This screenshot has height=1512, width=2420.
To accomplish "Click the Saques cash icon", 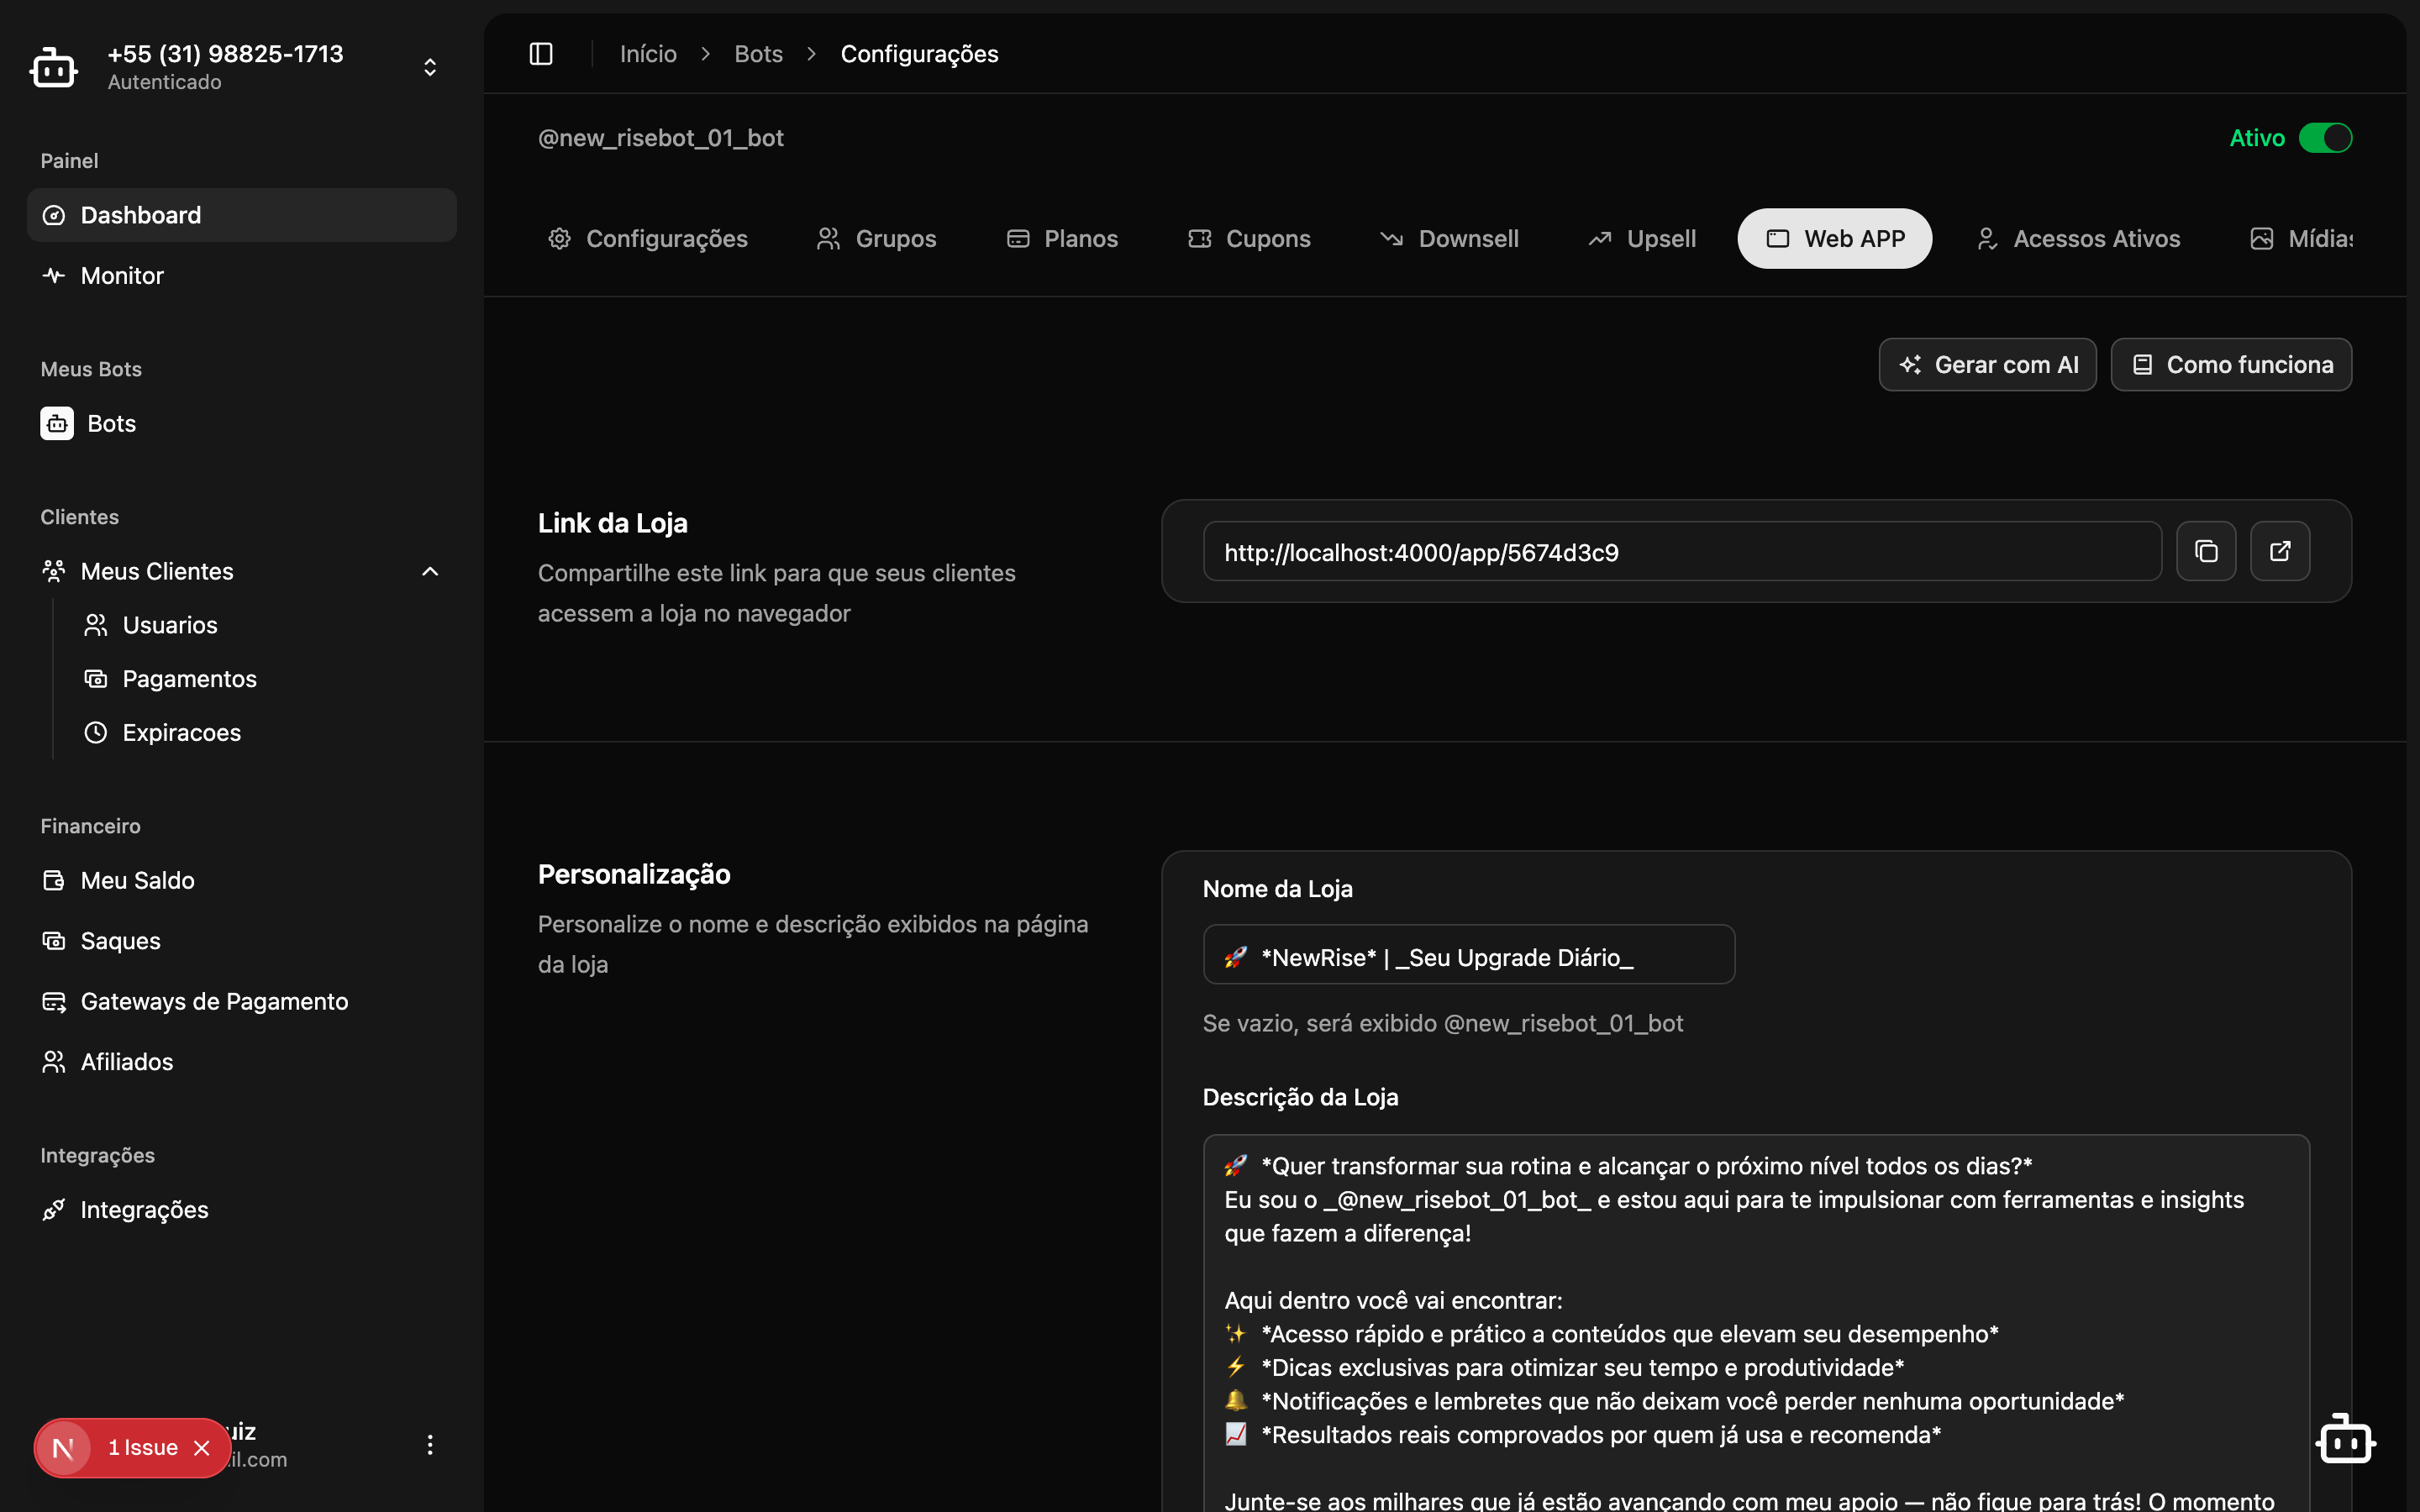I will point(54,941).
